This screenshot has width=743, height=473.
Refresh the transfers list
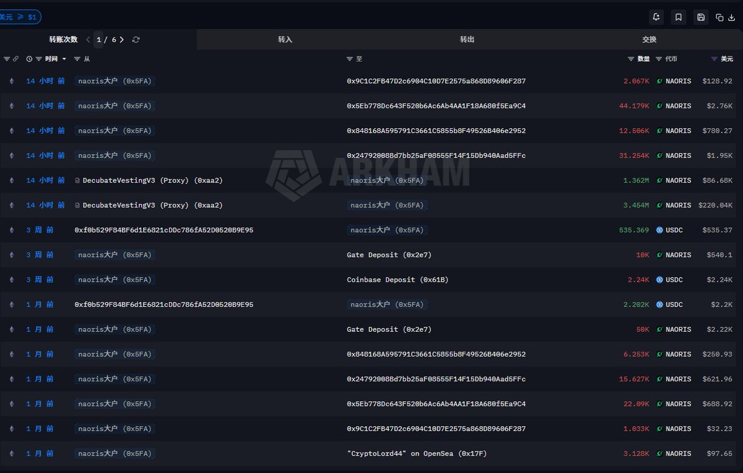136,40
